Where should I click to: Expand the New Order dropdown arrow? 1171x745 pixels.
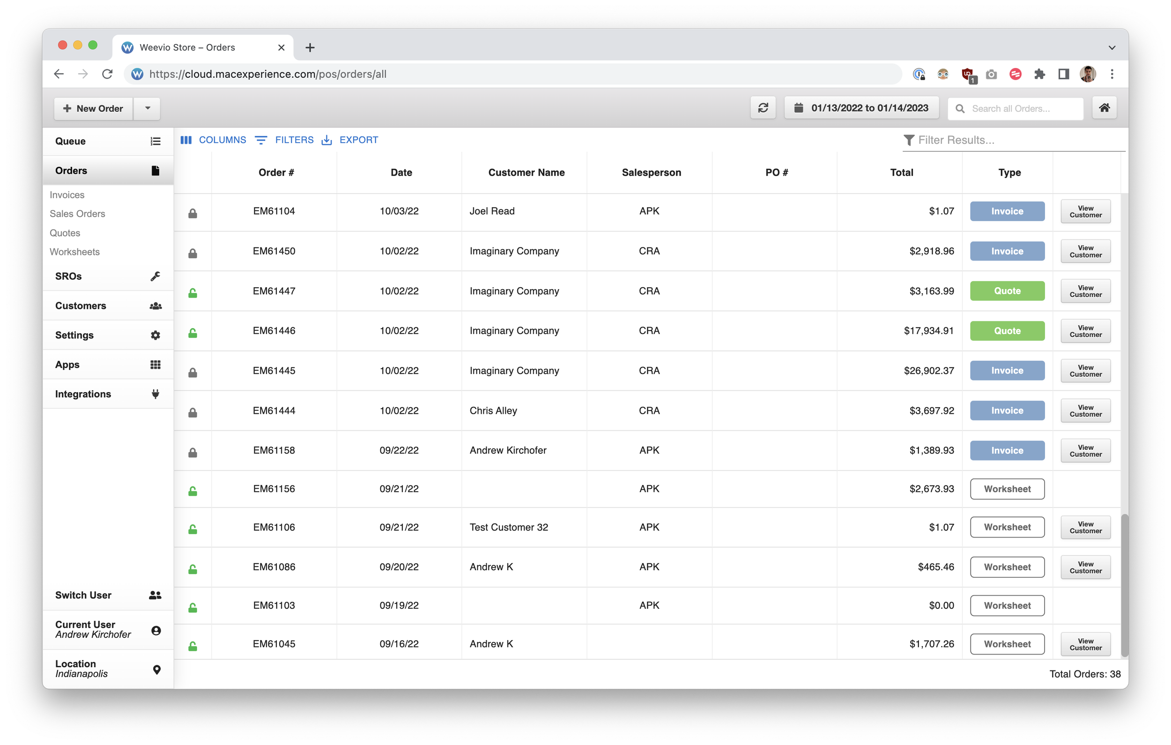pos(148,108)
